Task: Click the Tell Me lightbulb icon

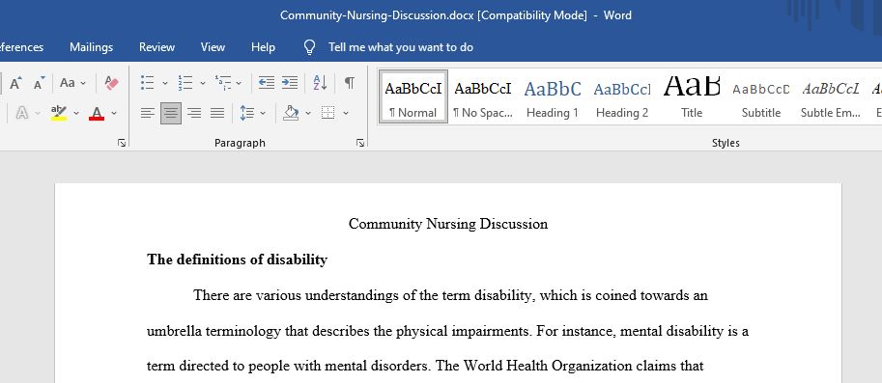Action: click(309, 47)
